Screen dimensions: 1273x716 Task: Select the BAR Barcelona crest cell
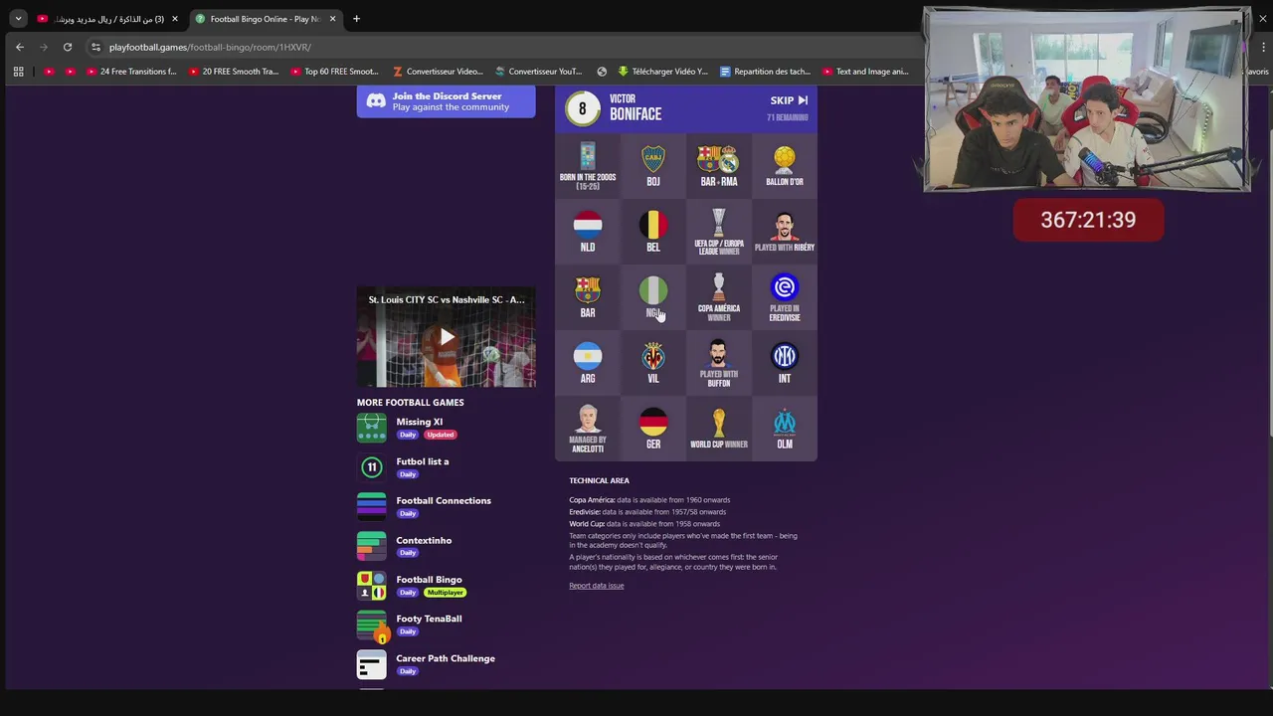[588, 297]
